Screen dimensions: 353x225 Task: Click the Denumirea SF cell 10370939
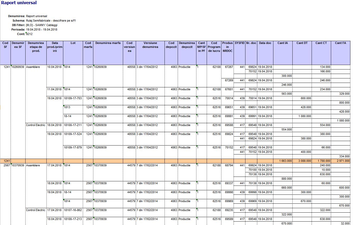coord(18,165)
